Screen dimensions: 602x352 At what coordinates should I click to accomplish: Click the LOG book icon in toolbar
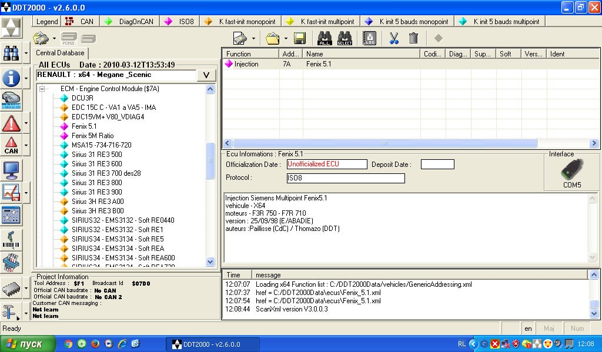coord(369,38)
